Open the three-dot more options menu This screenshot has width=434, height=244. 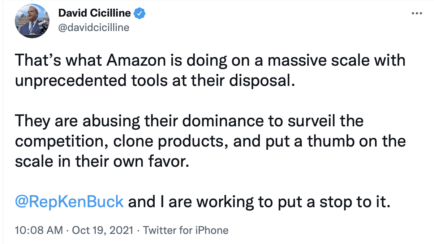pos(417,13)
